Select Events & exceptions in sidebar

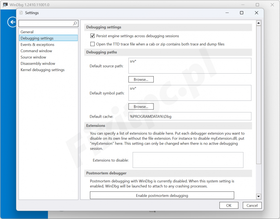(37, 45)
